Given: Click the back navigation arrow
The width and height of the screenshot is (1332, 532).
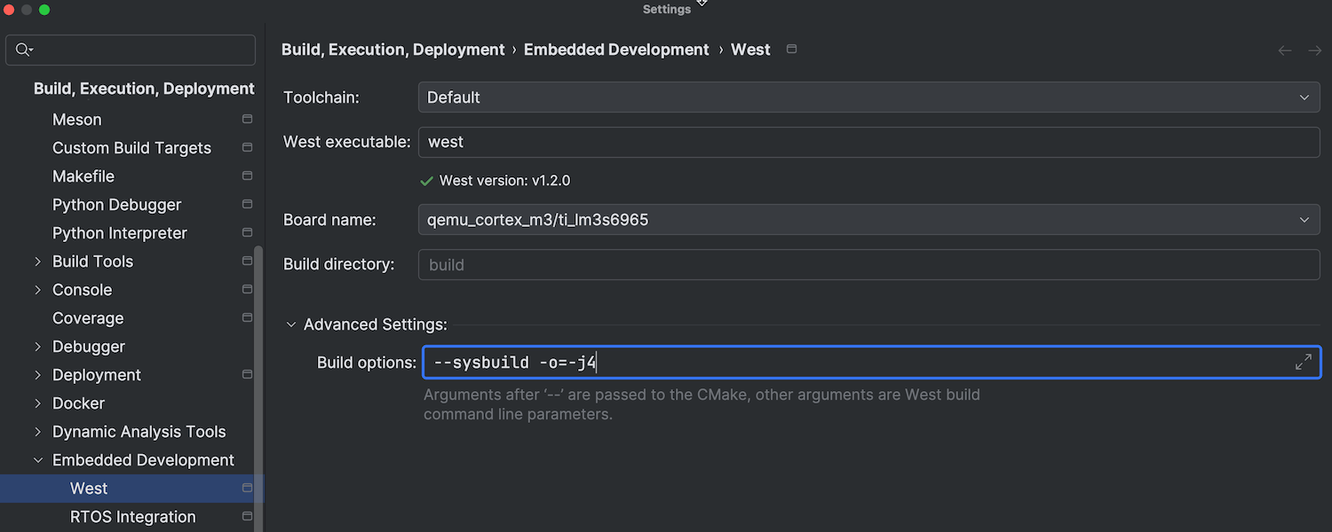Looking at the screenshot, I should point(1285,51).
